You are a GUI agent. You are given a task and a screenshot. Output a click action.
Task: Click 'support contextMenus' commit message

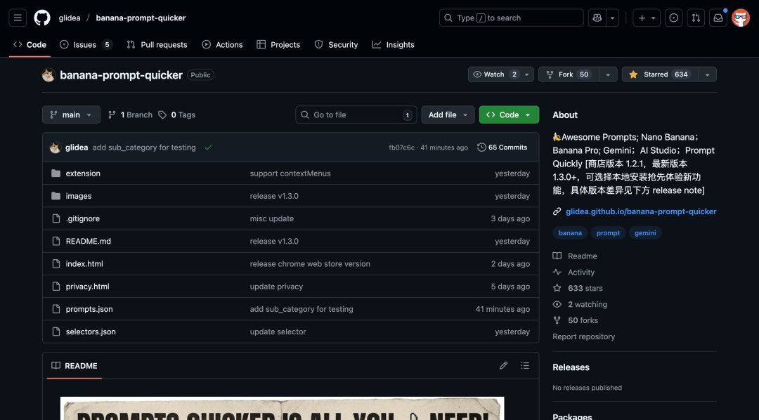(290, 173)
